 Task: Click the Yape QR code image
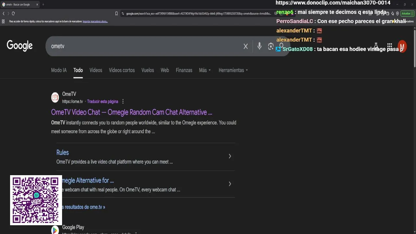(36, 200)
